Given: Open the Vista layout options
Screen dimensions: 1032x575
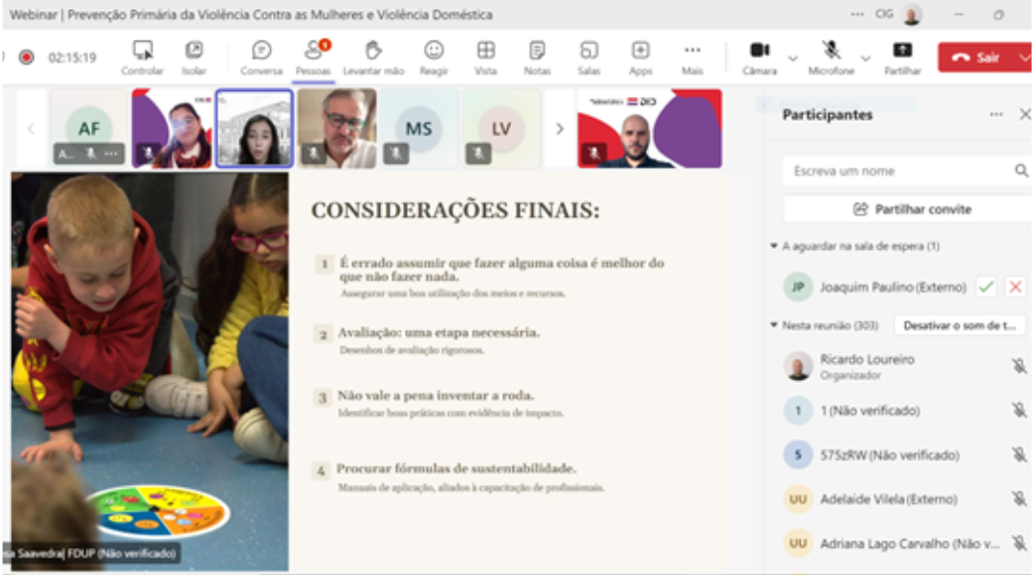Looking at the screenshot, I should (485, 51).
